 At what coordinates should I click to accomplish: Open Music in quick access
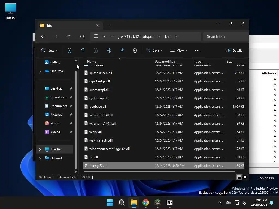[x=54, y=123]
